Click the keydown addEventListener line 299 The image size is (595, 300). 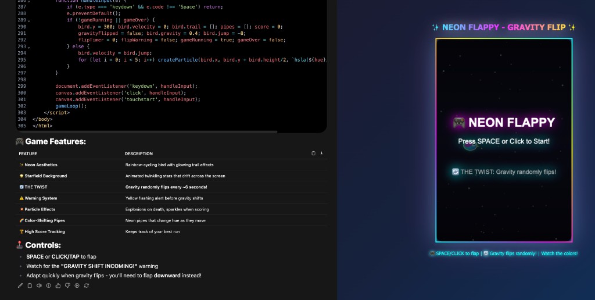tap(126, 86)
